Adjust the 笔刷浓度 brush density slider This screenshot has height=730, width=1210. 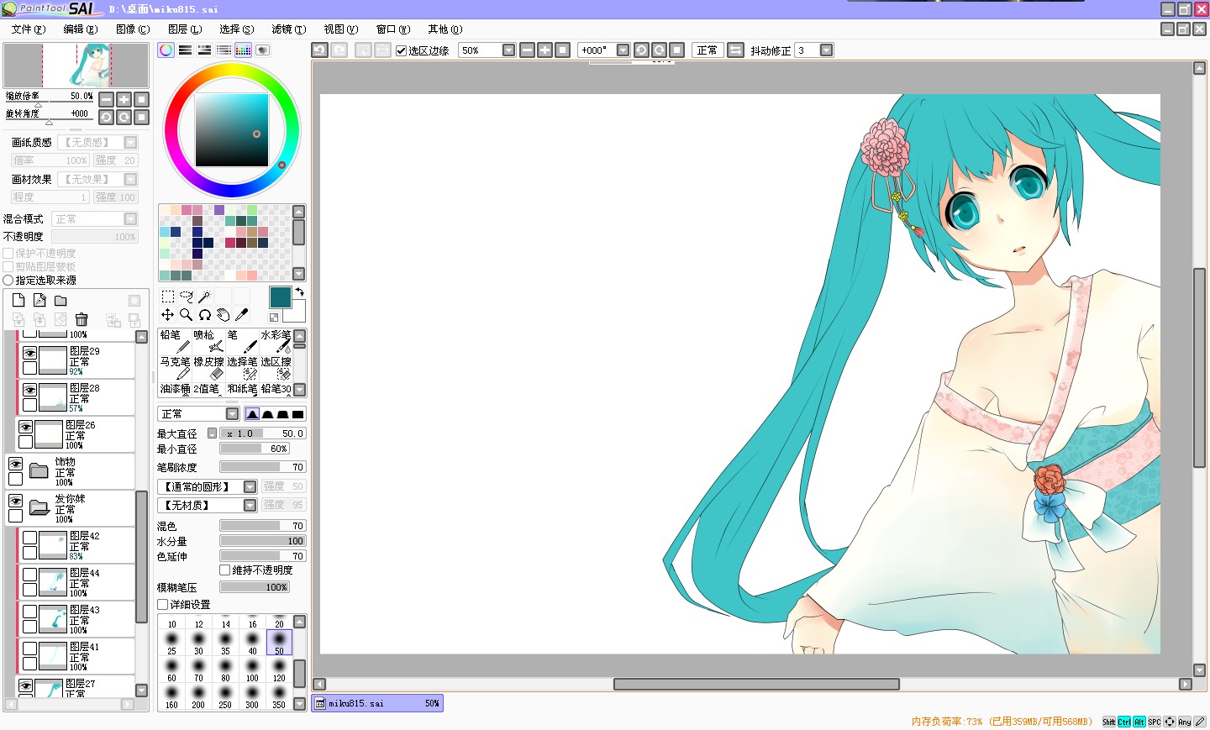[x=263, y=467]
